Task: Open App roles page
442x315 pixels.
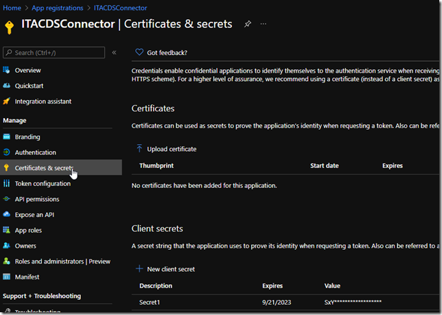Action: 28,231
